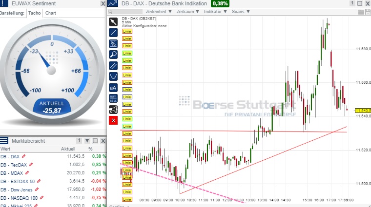371x207 pixels.
Task: Click the megaphone alert tool
Action: pyautogui.click(x=113, y=110)
